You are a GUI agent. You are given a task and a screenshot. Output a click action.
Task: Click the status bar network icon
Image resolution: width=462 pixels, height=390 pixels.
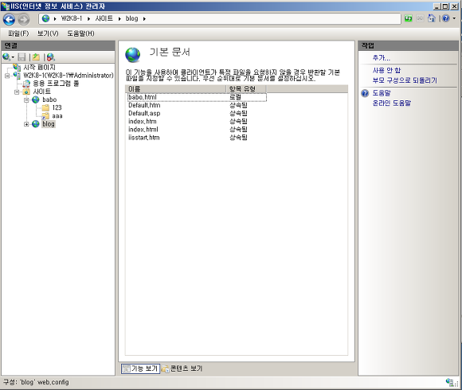pos(450,382)
